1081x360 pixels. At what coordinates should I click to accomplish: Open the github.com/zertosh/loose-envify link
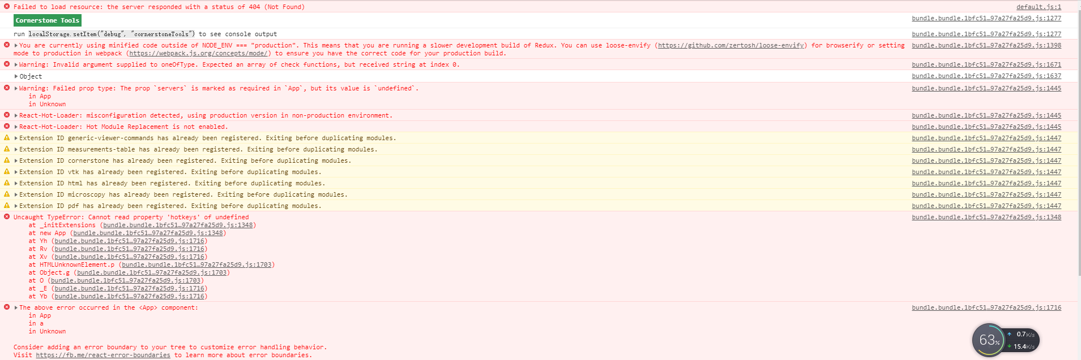pyautogui.click(x=731, y=45)
